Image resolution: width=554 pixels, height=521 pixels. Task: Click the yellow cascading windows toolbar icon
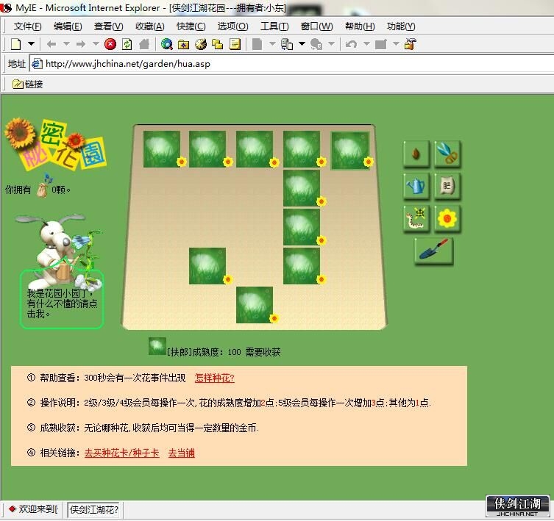pos(218,44)
